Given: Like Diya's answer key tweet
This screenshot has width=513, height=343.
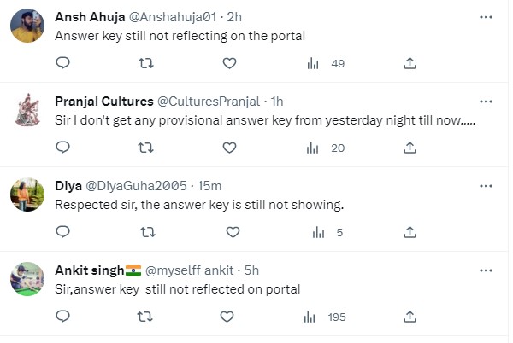Looking at the screenshot, I should pos(229,232).
